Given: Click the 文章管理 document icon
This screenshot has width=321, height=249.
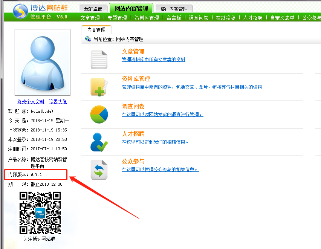Looking at the screenshot, I should click(x=99, y=60).
